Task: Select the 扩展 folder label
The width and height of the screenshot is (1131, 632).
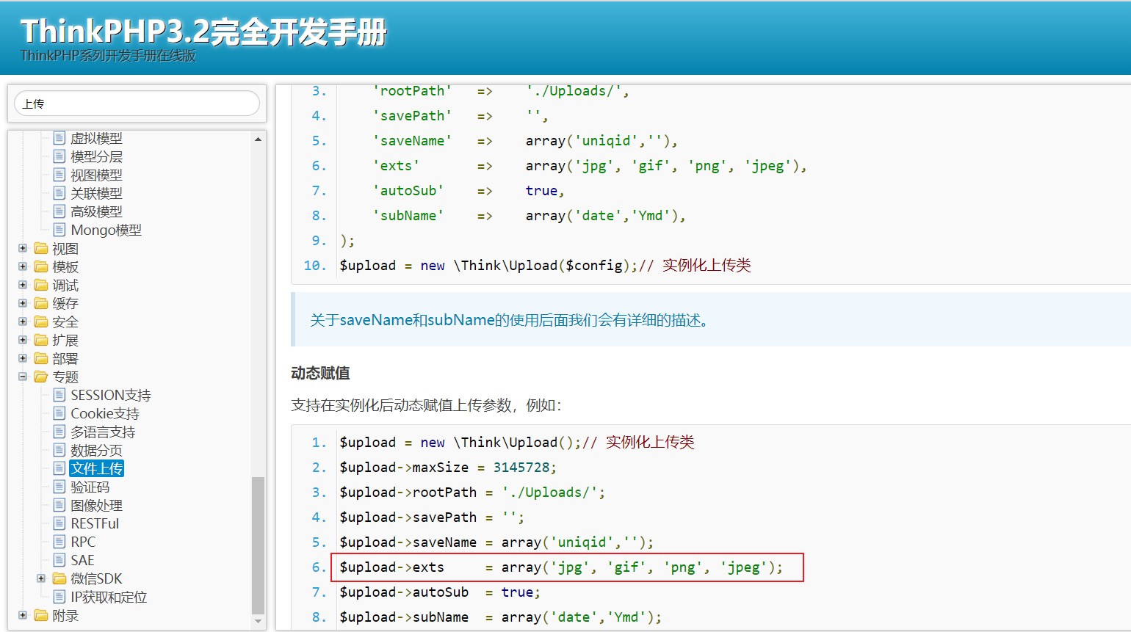Action: (65, 340)
